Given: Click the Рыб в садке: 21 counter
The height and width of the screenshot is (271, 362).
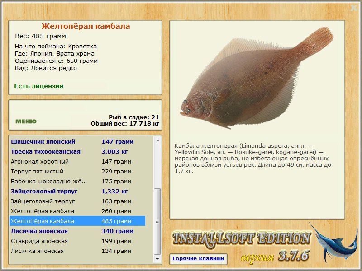Looking at the screenshot, I should (x=133, y=117).
